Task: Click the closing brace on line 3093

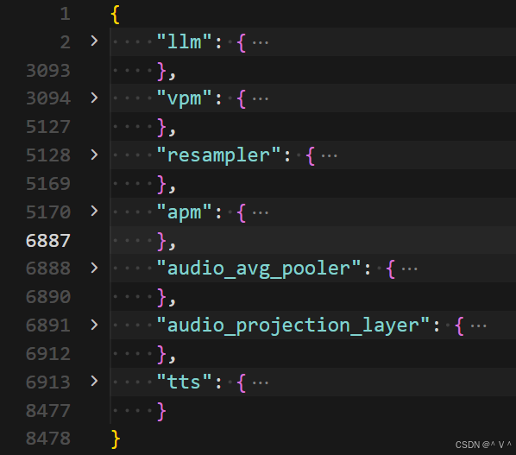Action: tap(161, 71)
